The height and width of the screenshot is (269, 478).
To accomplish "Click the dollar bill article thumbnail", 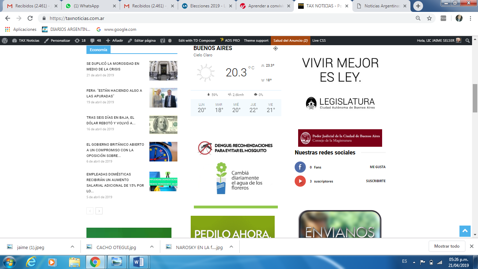I will point(163,125).
